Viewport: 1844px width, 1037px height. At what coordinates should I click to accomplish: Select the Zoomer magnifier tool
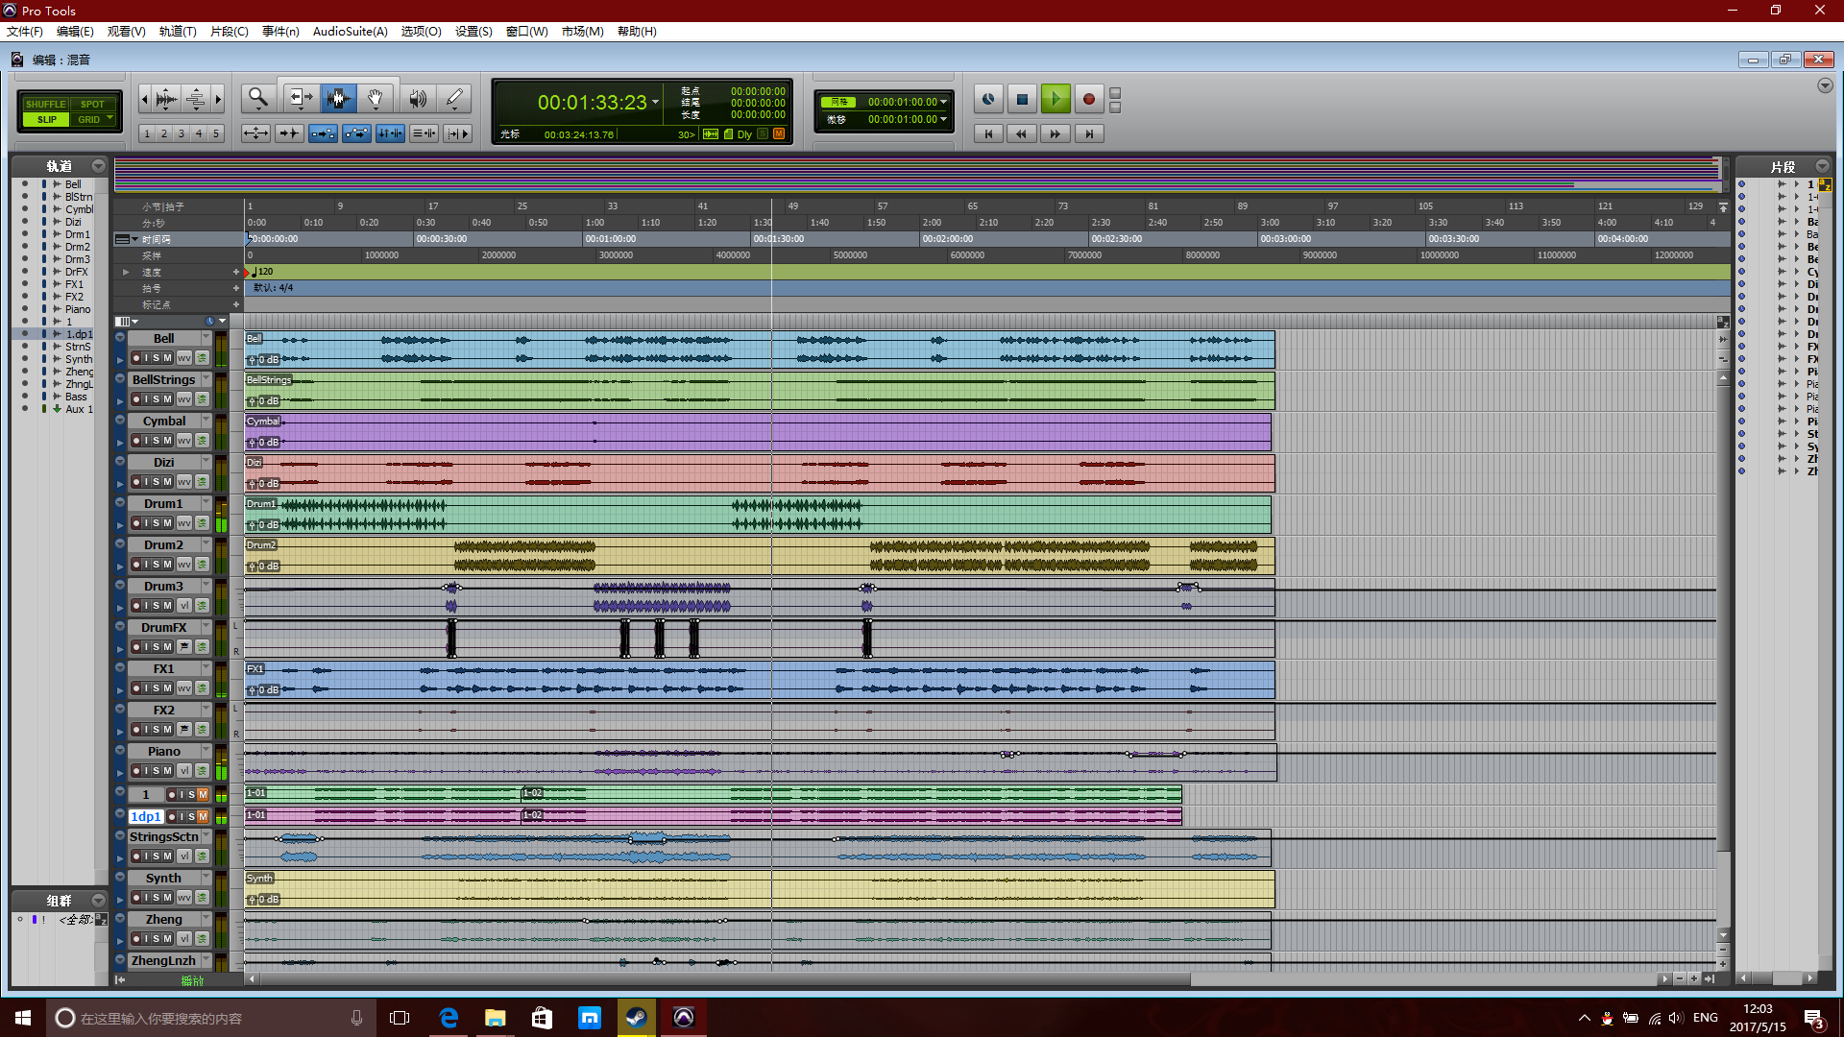point(257,98)
